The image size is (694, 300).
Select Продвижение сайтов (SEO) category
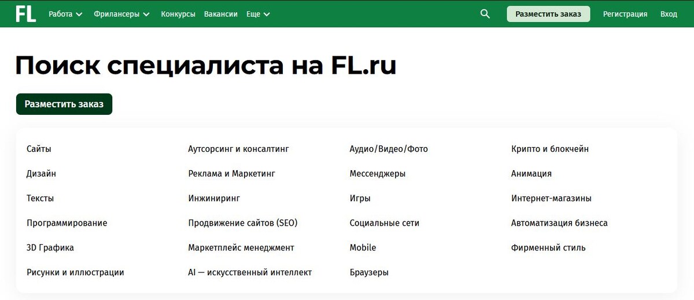(x=243, y=223)
